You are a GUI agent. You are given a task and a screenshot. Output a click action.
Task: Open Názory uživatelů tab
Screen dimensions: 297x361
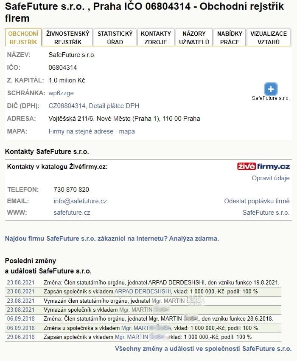tap(194, 38)
